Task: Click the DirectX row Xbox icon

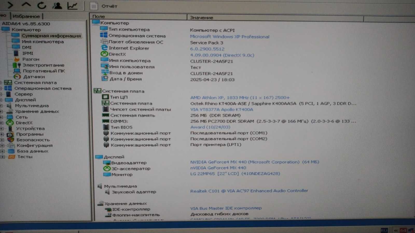Action: (104, 54)
